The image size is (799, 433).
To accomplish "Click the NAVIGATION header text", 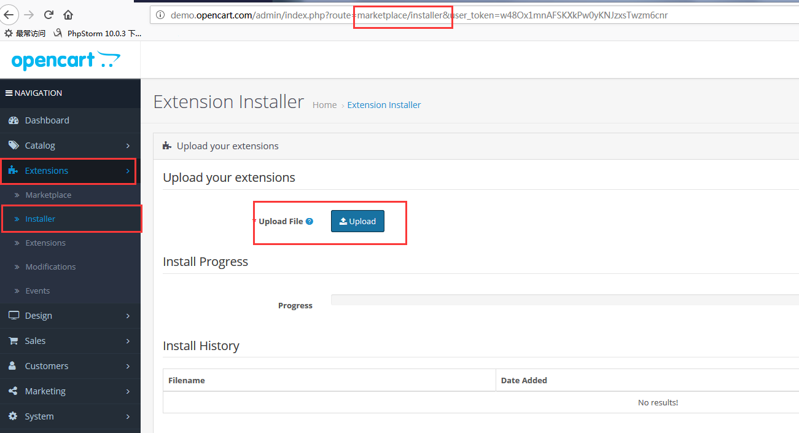I will 38,93.
